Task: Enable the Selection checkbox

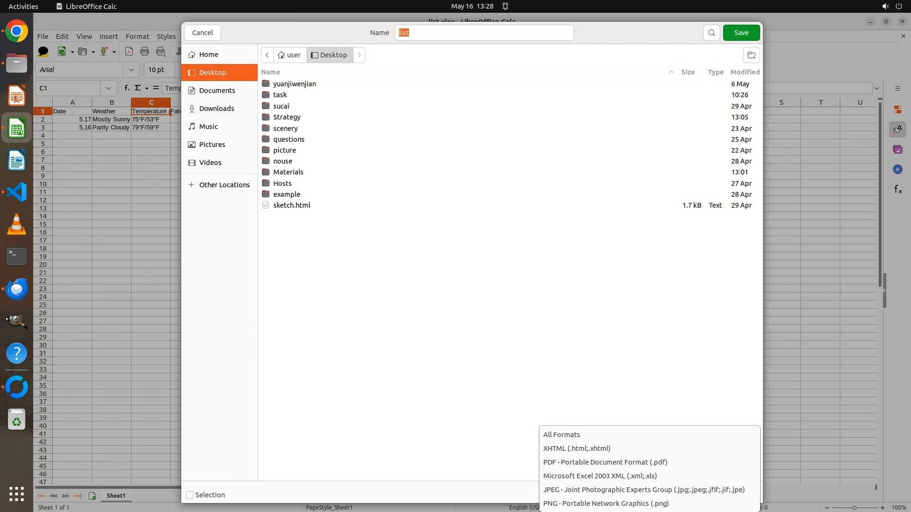Action: pyautogui.click(x=190, y=495)
